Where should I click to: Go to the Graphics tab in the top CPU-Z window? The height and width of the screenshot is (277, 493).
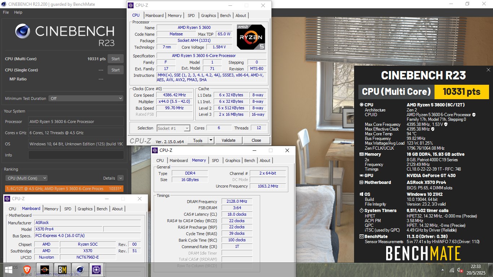[x=209, y=16]
